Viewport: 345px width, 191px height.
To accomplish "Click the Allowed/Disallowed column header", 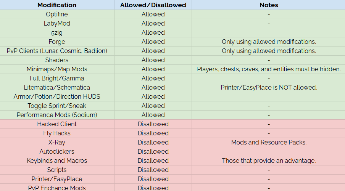I will click(153, 5).
